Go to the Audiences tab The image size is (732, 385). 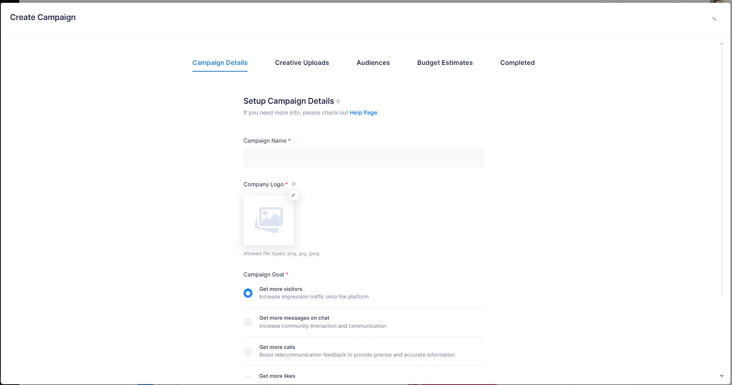point(373,63)
